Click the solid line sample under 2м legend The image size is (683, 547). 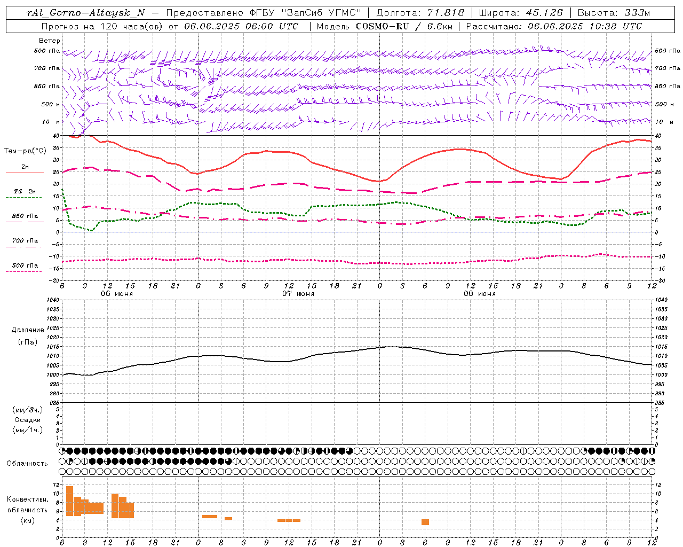[25, 173]
